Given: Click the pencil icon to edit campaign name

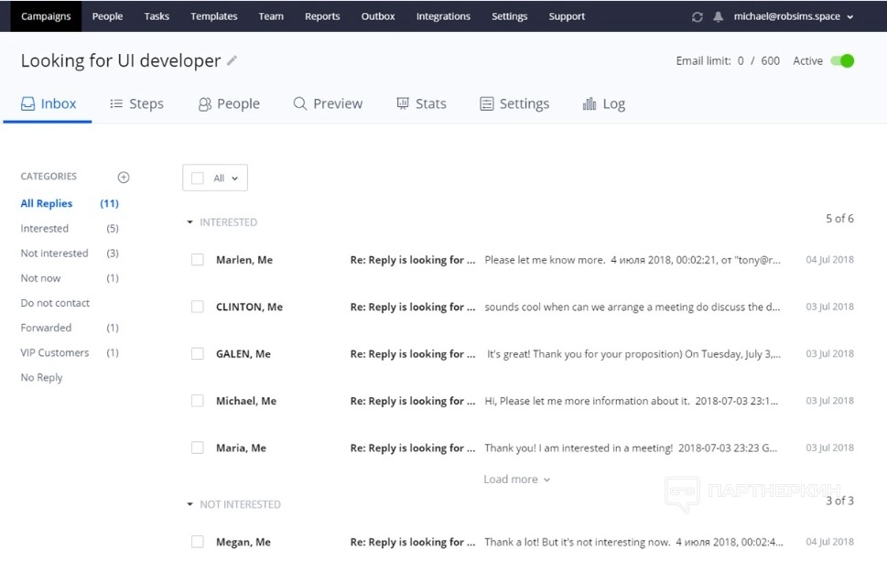Looking at the screenshot, I should [x=232, y=61].
